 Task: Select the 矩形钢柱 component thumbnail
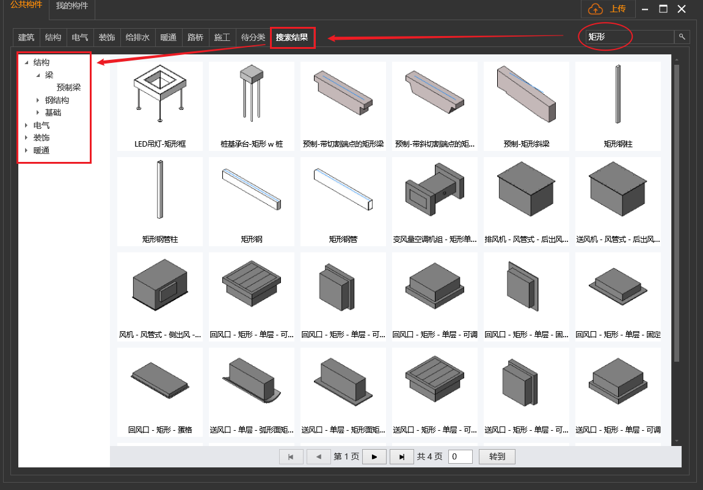[618, 106]
